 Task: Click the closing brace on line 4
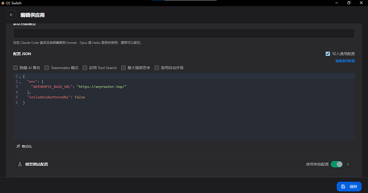coord(29,92)
